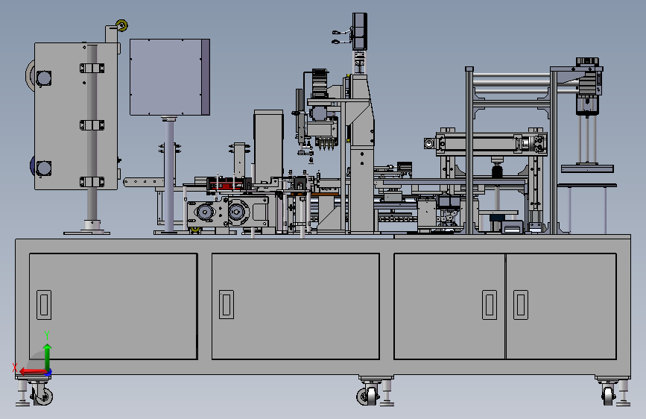Select the leftmost cabinet door panel
Image resolution: width=646 pixels, height=419 pixels.
click(113, 306)
